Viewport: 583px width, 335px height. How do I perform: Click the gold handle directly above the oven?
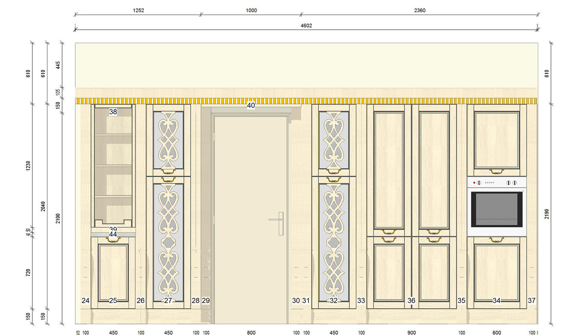click(x=496, y=172)
